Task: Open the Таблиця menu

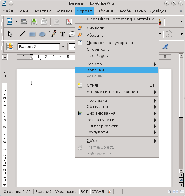Action: pos(104,11)
